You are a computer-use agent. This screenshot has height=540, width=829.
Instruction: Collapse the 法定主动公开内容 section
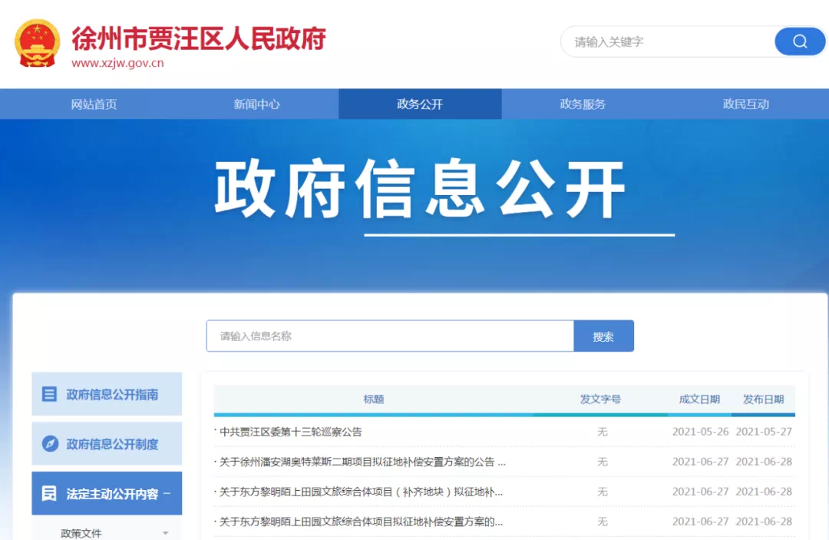point(167,494)
